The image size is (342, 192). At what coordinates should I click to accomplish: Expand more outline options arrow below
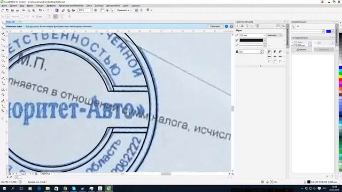click(x=260, y=66)
